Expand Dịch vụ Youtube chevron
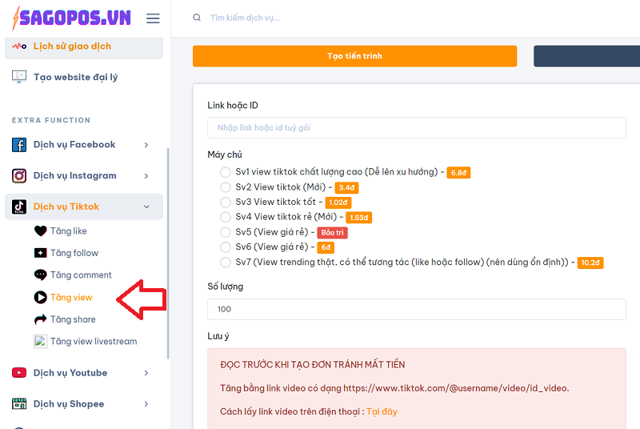Screen dimensions: 640x429 [146, 373]
